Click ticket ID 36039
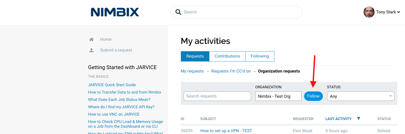The image size is (405, 134). [187, 131]
